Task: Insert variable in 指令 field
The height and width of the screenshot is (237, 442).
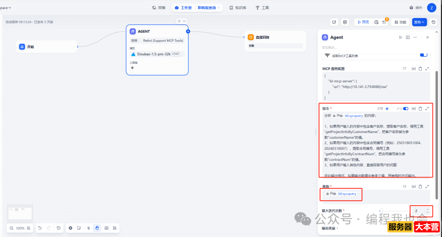Action: pos(413,108)
